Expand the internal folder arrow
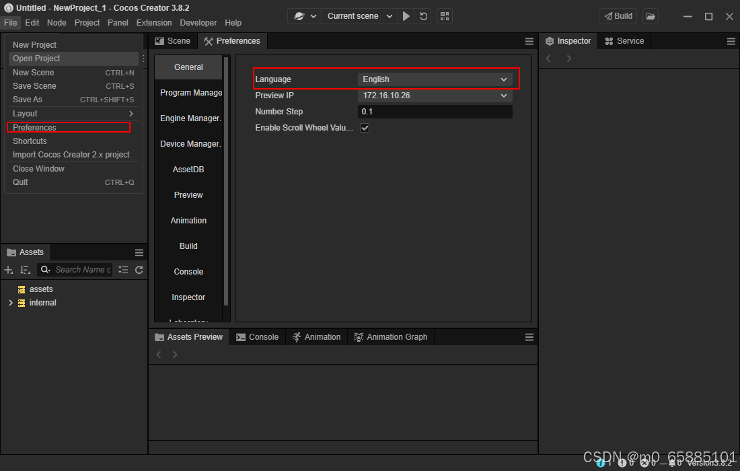740x471 pixels. [10, 303]
